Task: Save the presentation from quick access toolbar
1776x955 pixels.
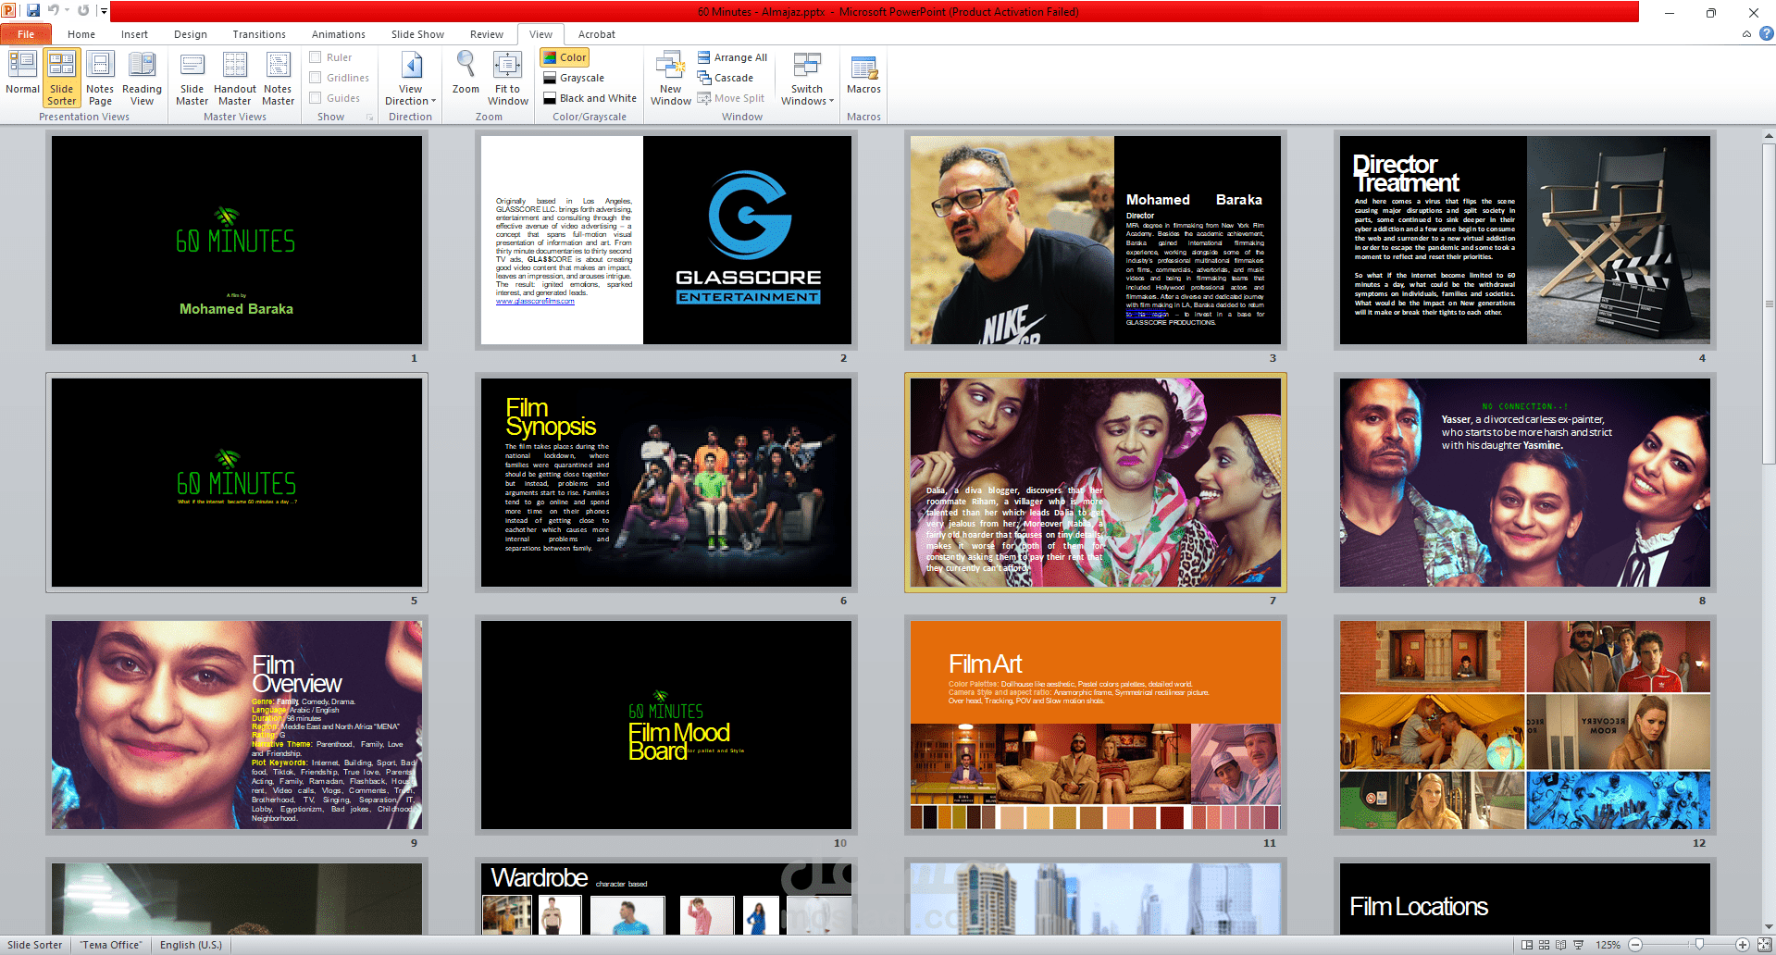Action: click(33, 10)
